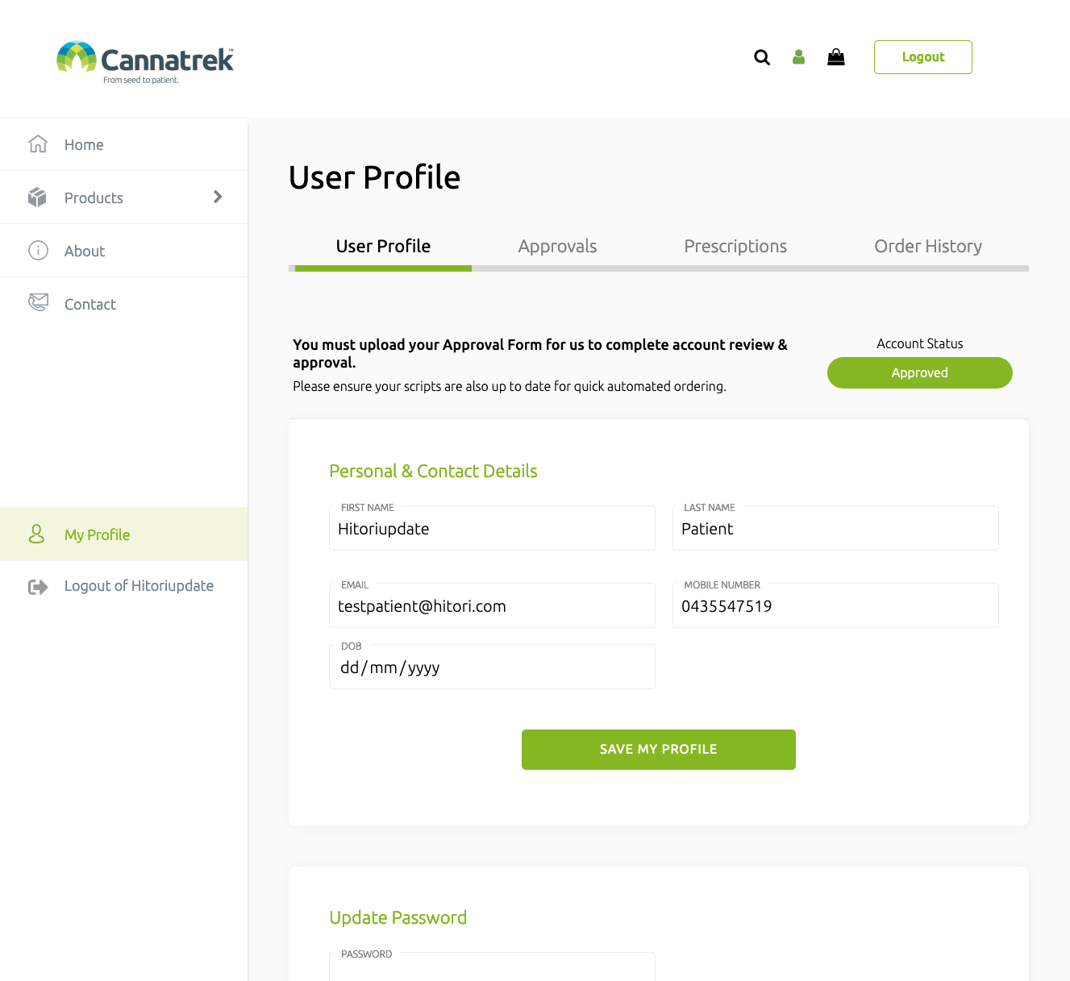The image size is (1070, 981).
Task: Click the DOB date field
Action: 492,667
